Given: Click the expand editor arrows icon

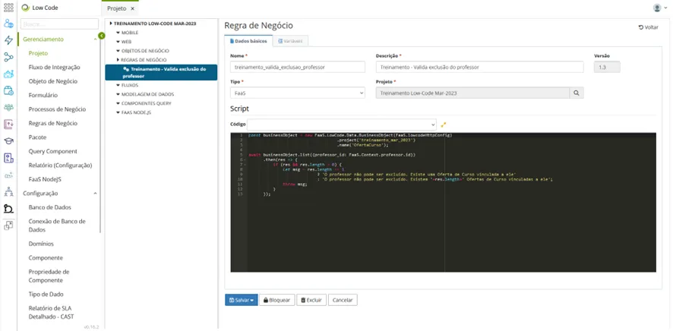Looking at the screenshot, I should click(x=444, y=125).
